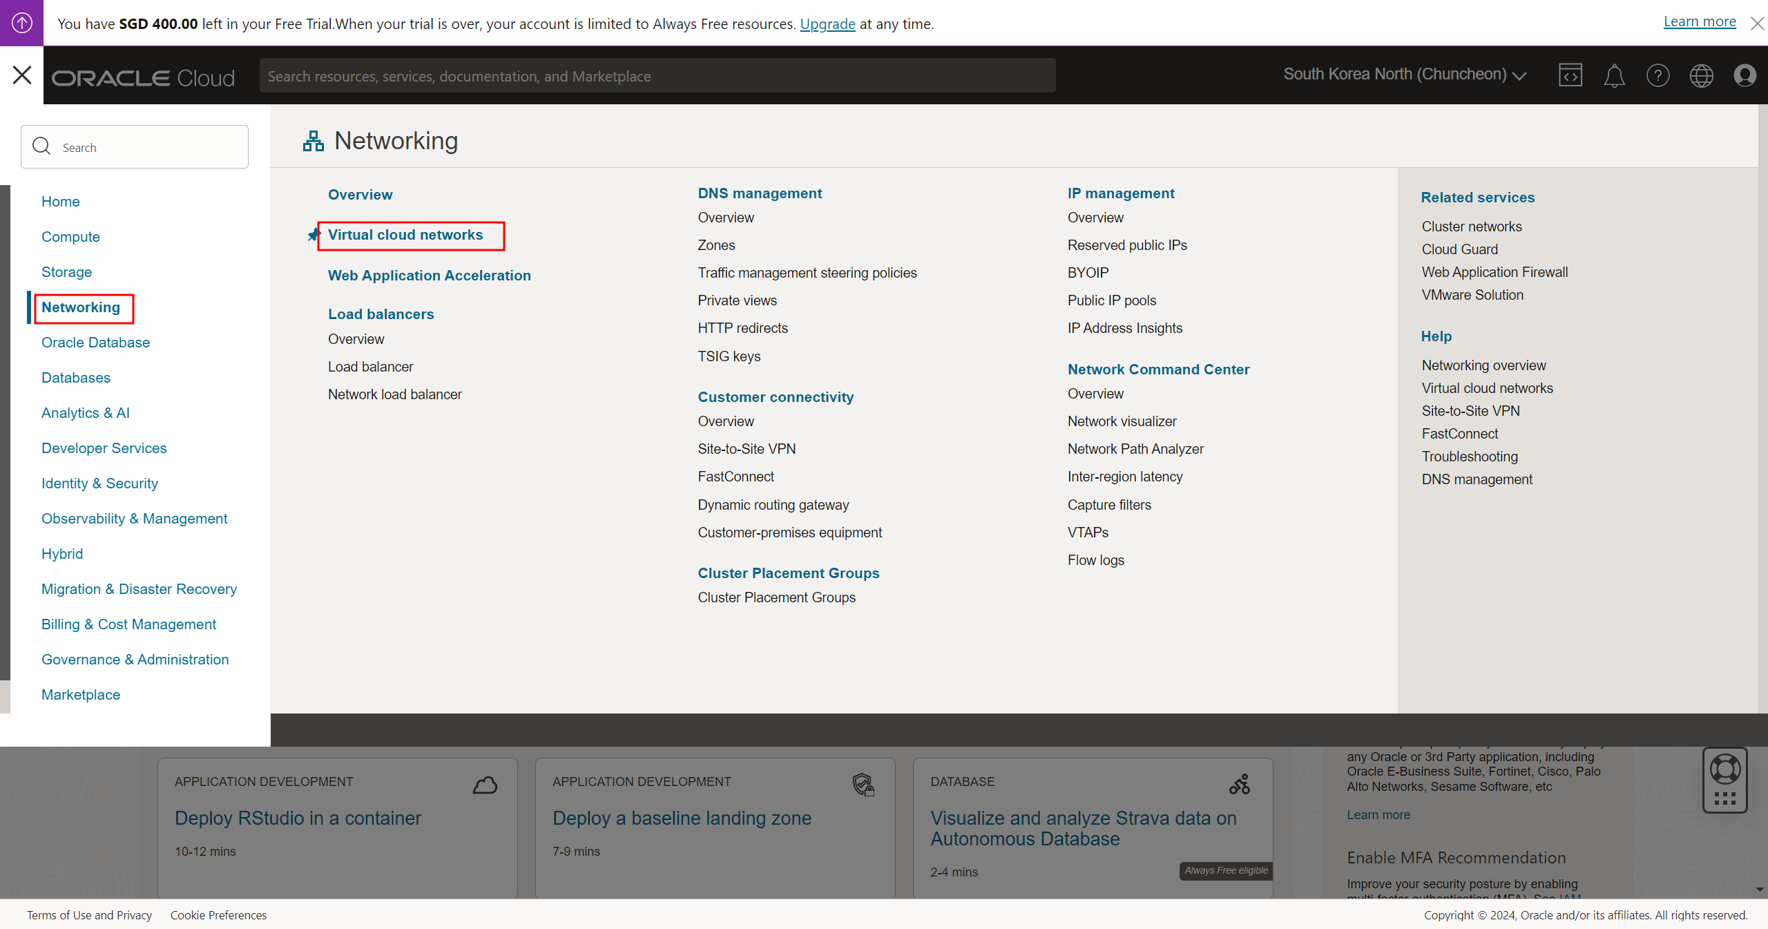Open the language globe icon
1768x929 pixels.
[x=1701, y=75]
